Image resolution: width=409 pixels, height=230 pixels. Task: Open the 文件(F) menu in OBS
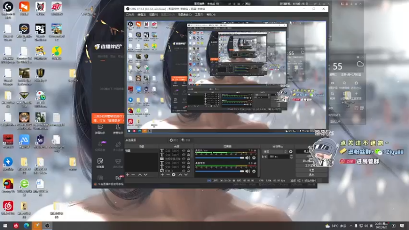click(x=130, y=15)
